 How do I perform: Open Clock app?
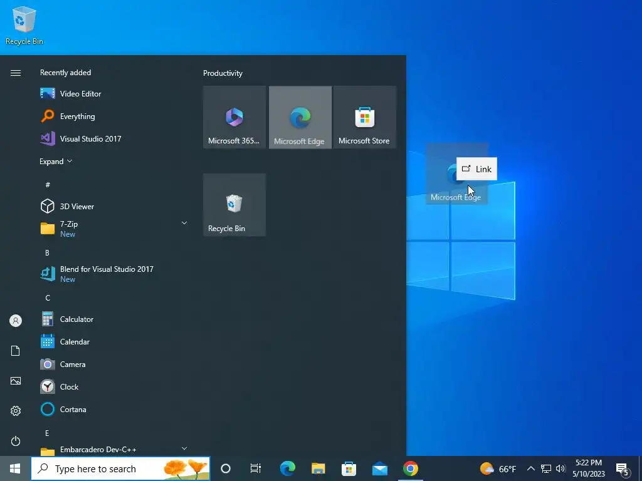coord(114,386)
